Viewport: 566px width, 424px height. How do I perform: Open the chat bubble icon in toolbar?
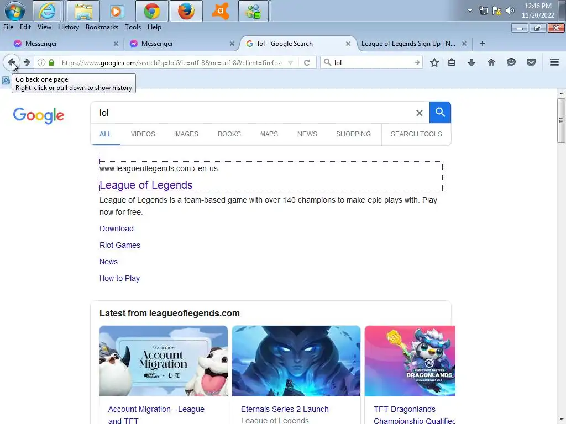[511, 62]
